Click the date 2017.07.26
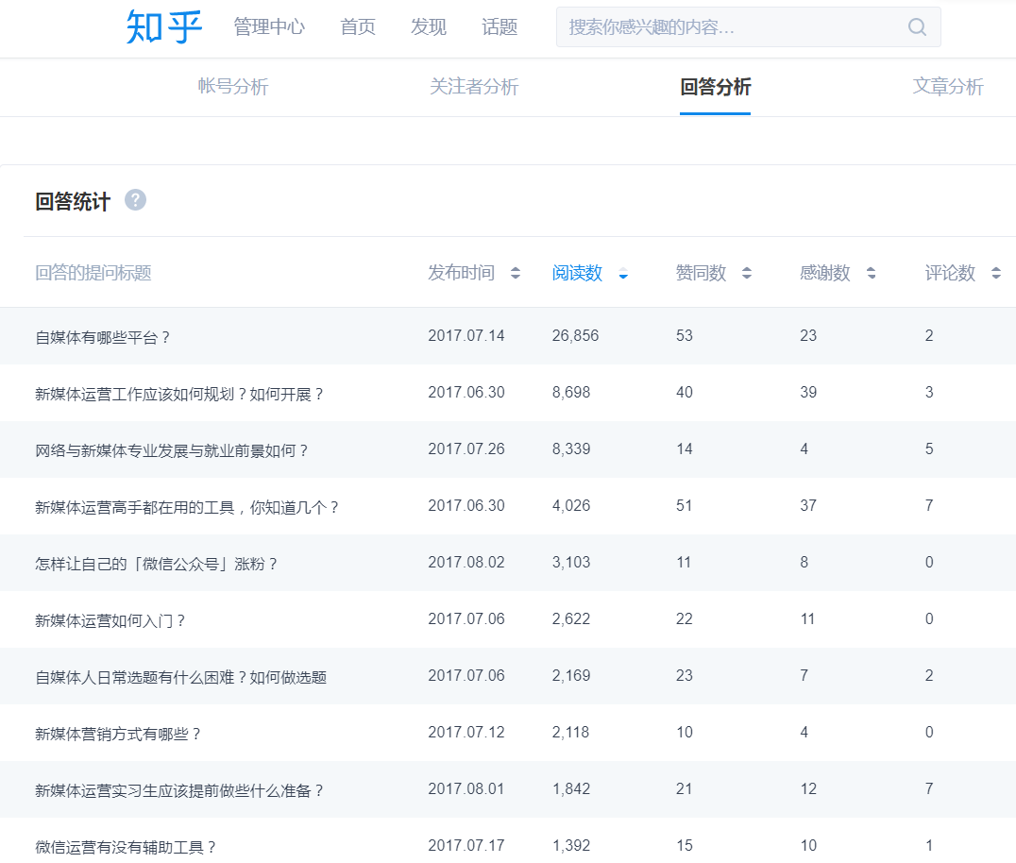1016x863 pixels. coord(466,449)
